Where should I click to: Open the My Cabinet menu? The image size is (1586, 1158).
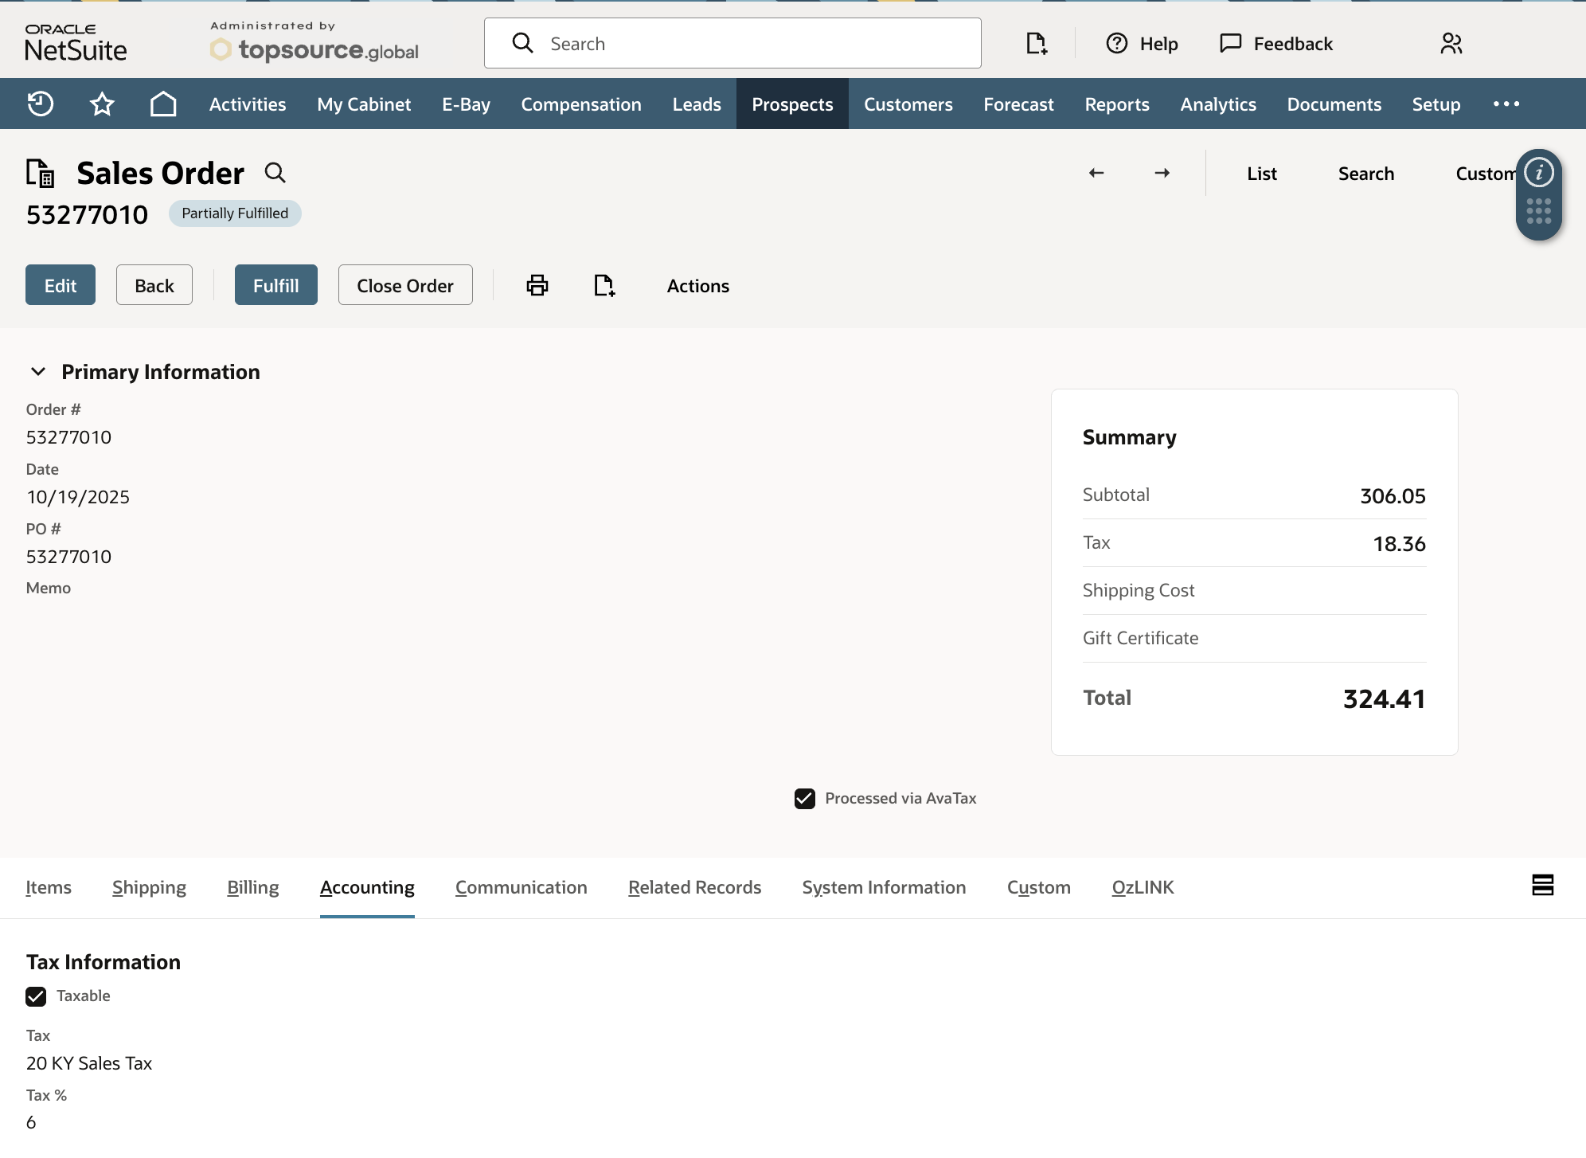click(x=364, y=104)
